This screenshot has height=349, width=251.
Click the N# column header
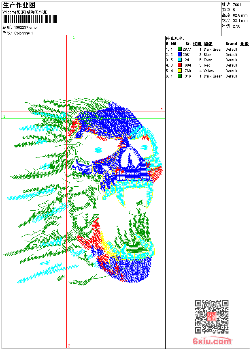(x=174, y=44)
